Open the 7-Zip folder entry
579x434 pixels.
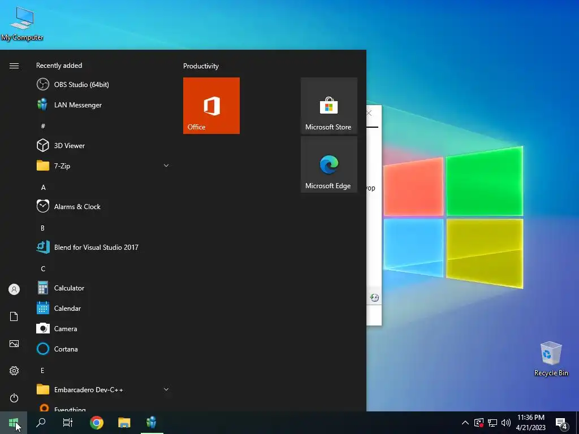tap(103, 166)
